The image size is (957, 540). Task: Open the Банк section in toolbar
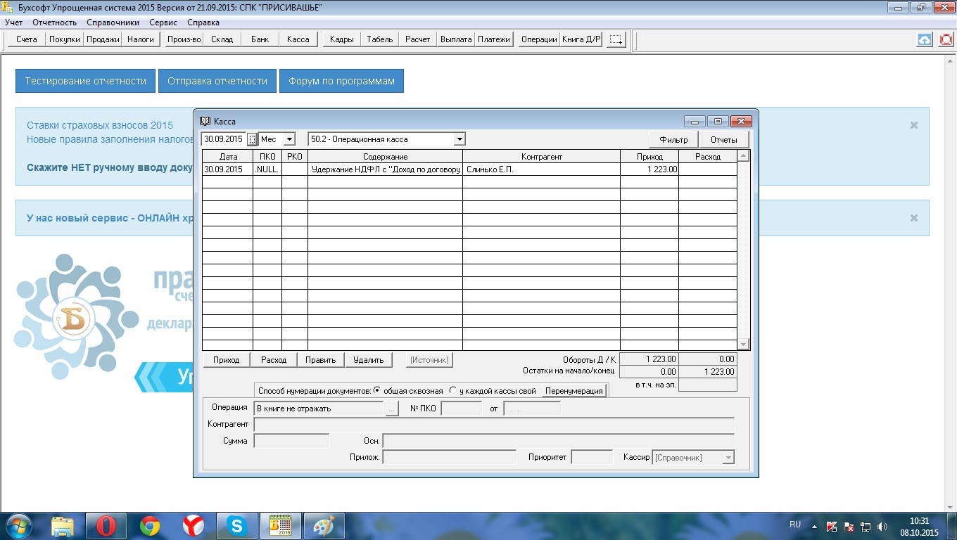tap(260, 39)
